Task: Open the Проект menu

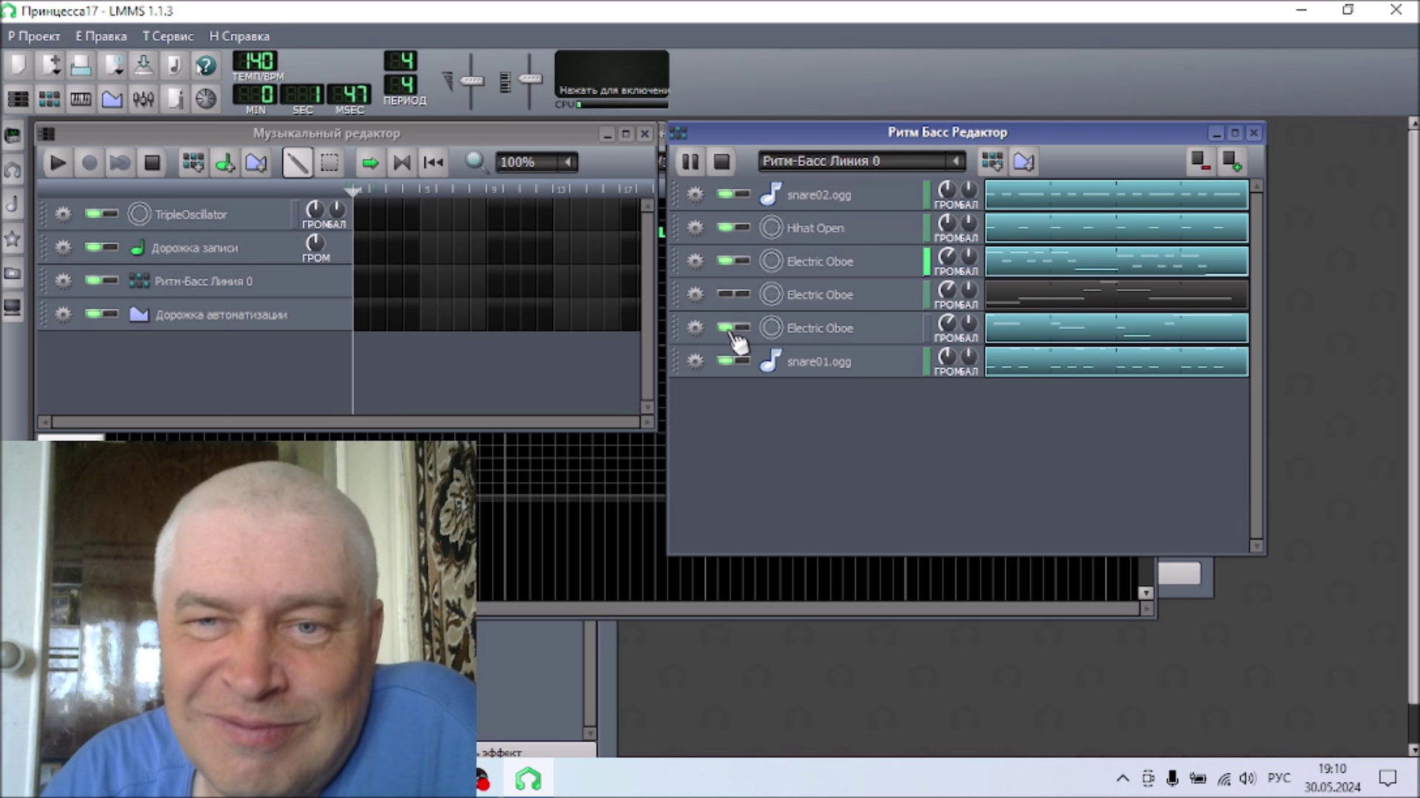Action: point(34,36)
